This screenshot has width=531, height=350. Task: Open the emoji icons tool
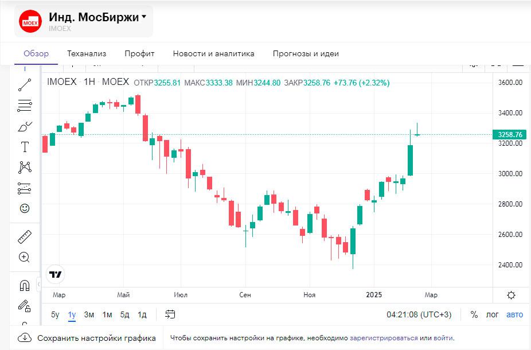(25, 208)
